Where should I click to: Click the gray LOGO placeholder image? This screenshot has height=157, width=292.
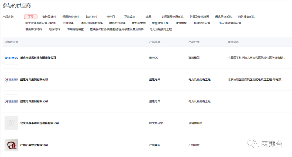click(x=11, y=123)
